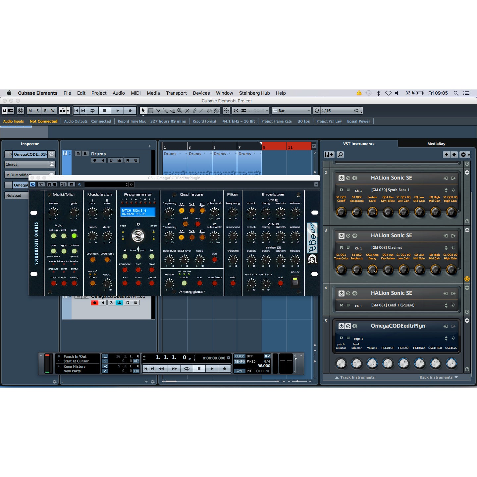Solo the Drums track

[85, 154]
